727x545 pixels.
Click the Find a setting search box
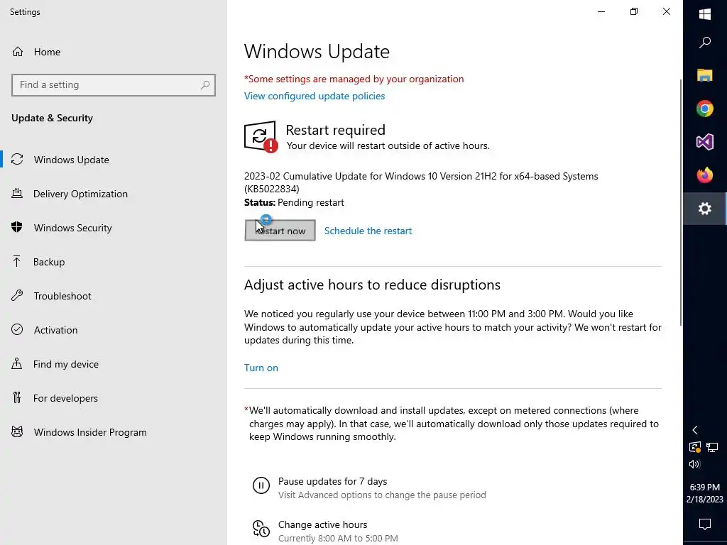[113, 85]
